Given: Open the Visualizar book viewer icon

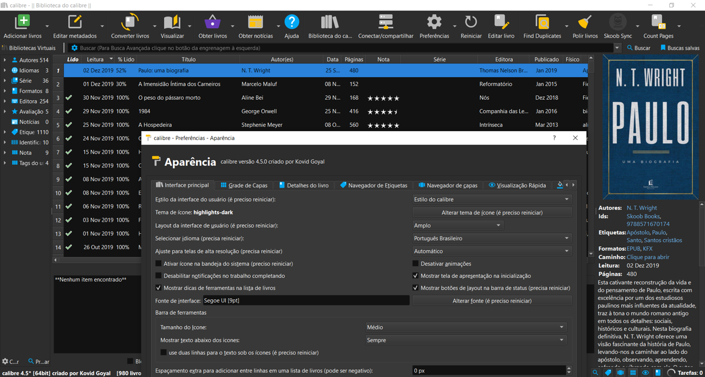Looking at the screenshot, I should point(172,22).
